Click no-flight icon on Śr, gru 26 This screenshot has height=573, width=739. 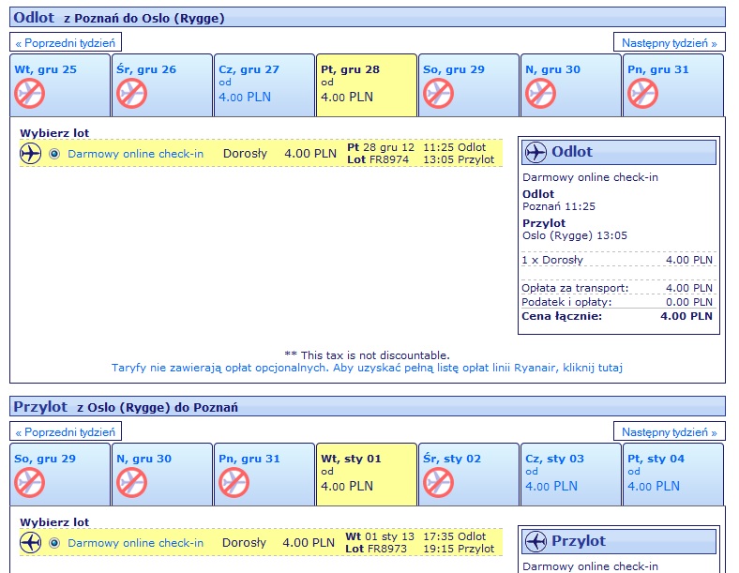pos(132,93)
